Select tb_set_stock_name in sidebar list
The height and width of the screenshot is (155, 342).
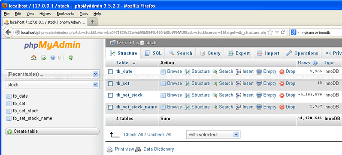coord(33,118)
